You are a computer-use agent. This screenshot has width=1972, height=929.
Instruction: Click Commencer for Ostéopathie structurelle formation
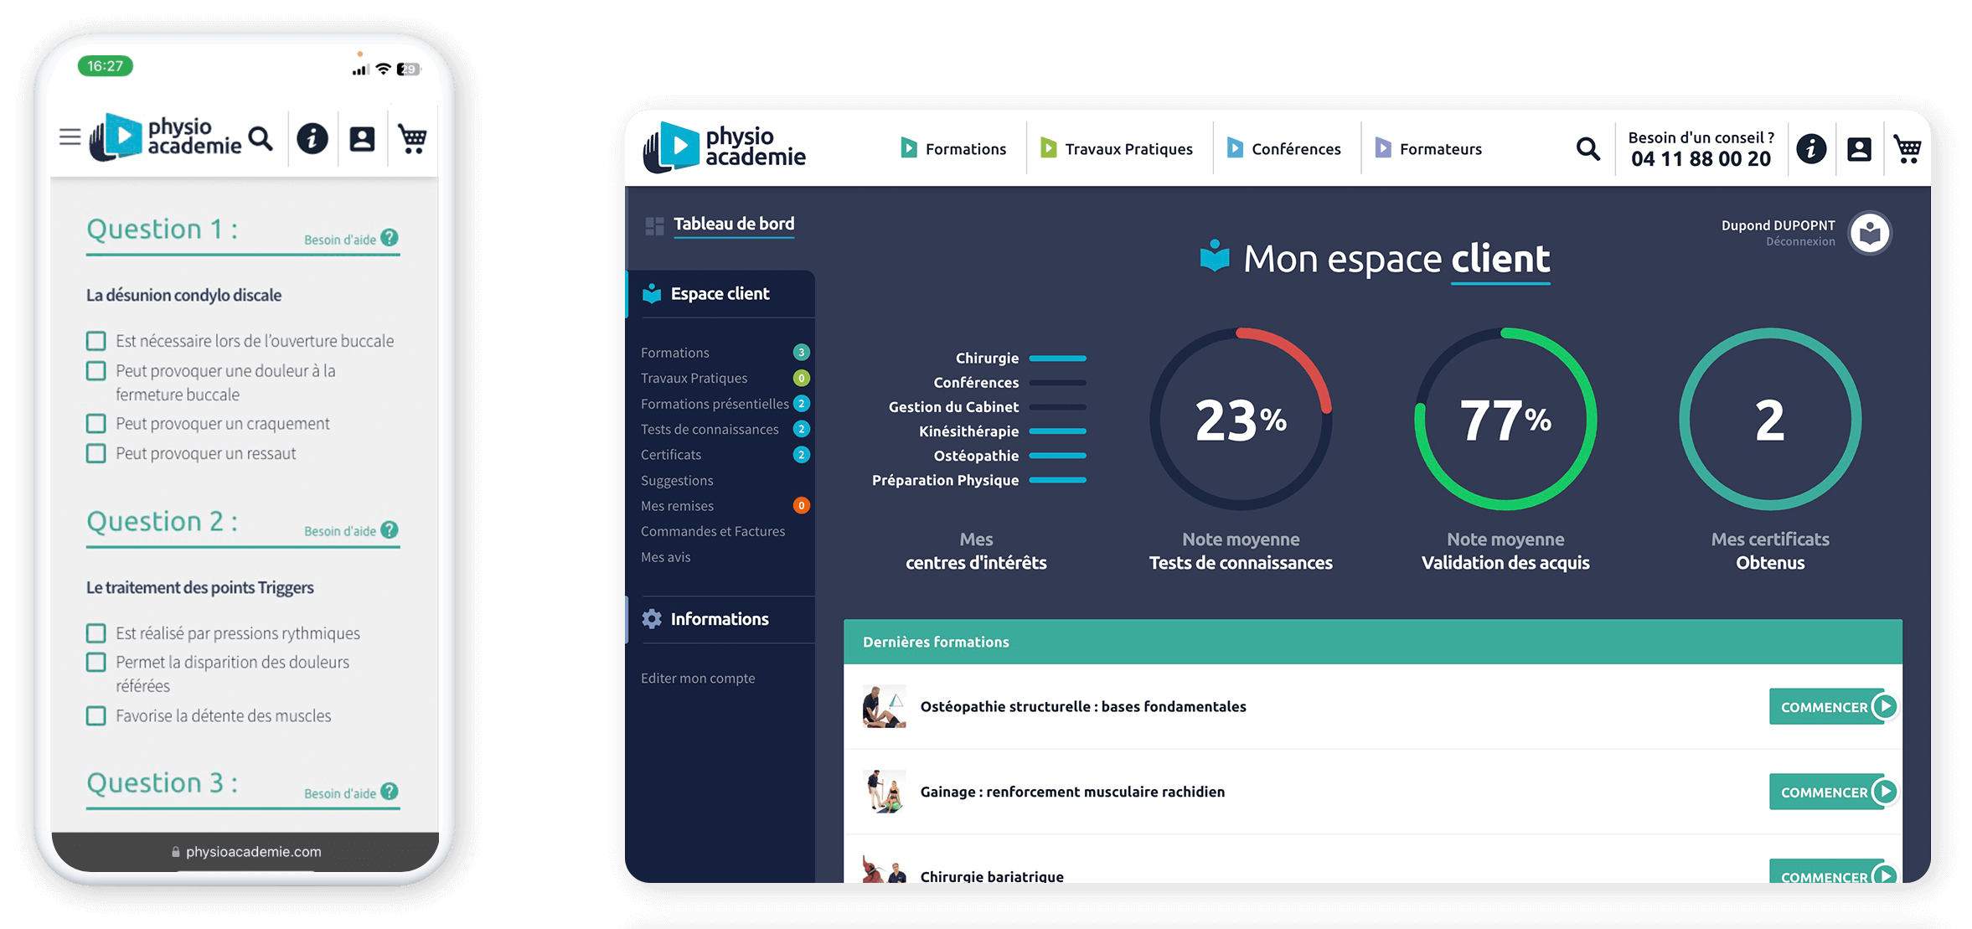pos(1826,705)
